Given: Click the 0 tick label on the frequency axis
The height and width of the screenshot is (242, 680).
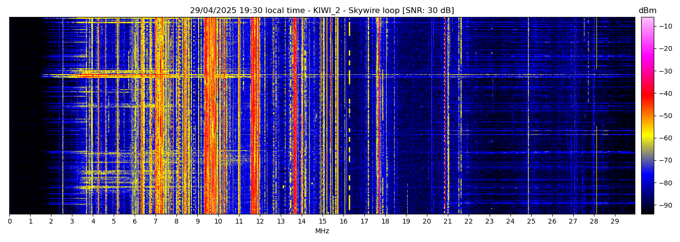Looking at the screenshot, I should click(x=10, y=222).
